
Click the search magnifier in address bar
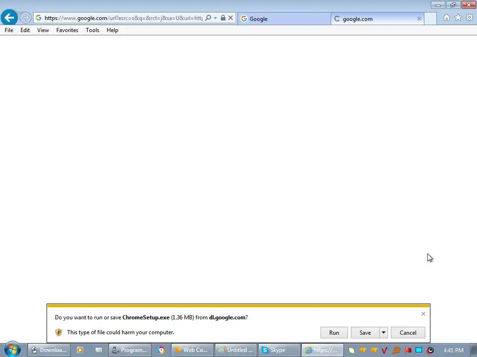(208, 18)
